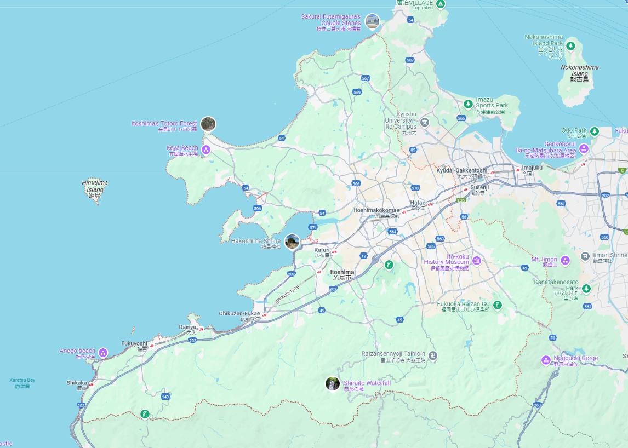Select the Ito-koku History Museum icon

(477, 260)
